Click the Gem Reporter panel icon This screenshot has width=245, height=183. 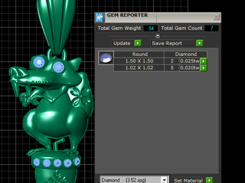pyautogui.click(x=100, y=17)
